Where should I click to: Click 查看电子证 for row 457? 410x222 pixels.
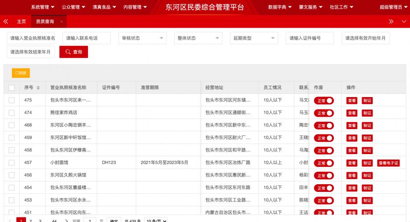[x=388, y=163]
